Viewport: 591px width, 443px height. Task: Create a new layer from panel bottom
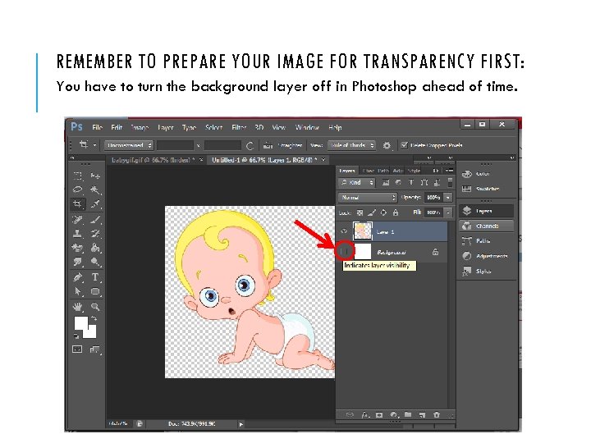click(422, 415)
